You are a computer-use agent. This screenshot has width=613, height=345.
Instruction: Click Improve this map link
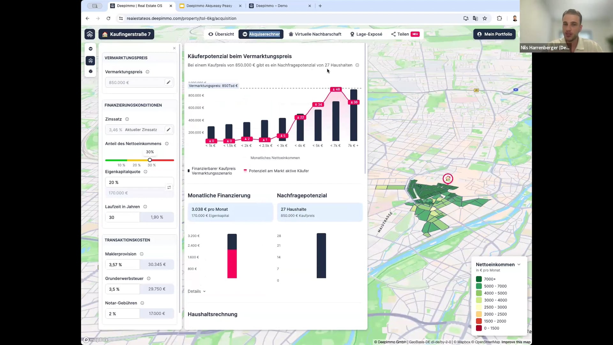coord(516,342)
